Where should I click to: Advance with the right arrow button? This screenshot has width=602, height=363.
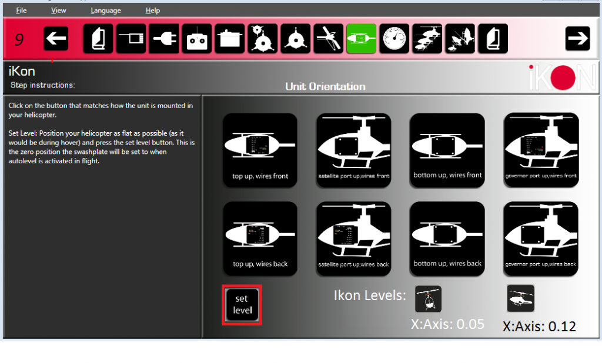coord(577,38)
